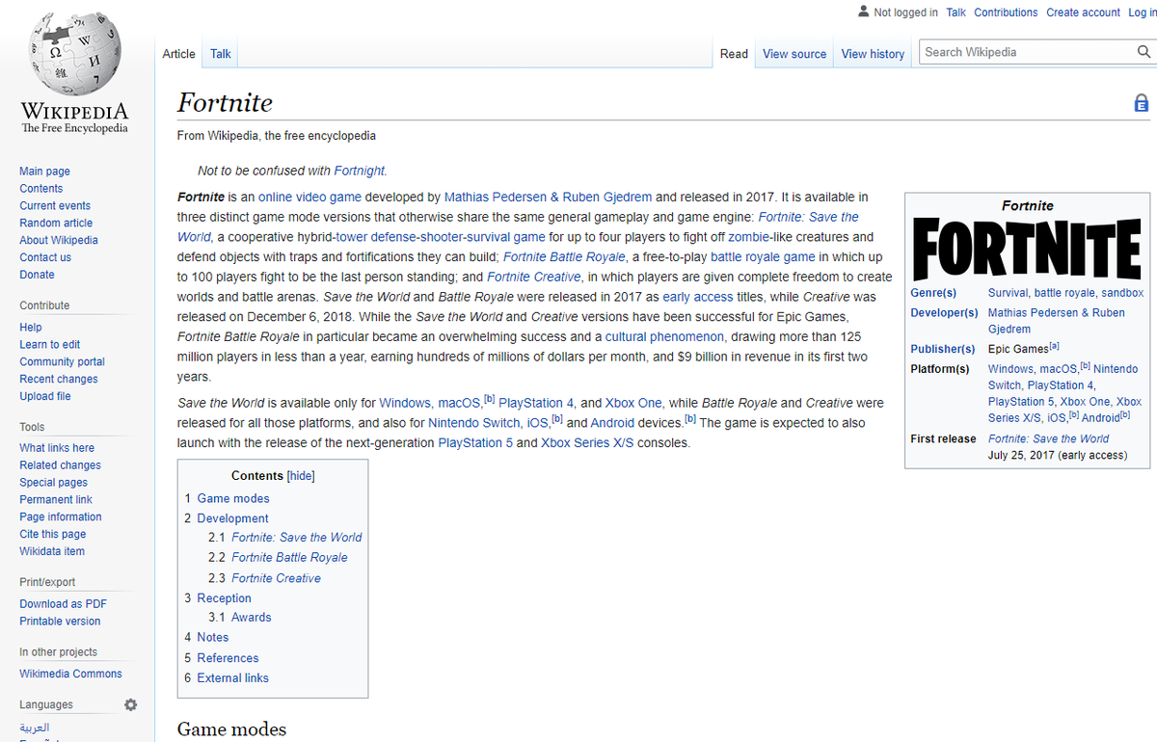The image size is (1157, 742).
Task: Click the Fortnite logo in the infobox
Action: 1027,249
